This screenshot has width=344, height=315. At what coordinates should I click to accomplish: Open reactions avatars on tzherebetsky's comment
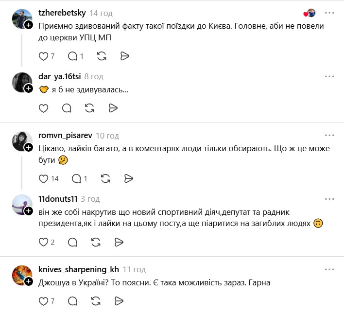(x=310, y=13)
